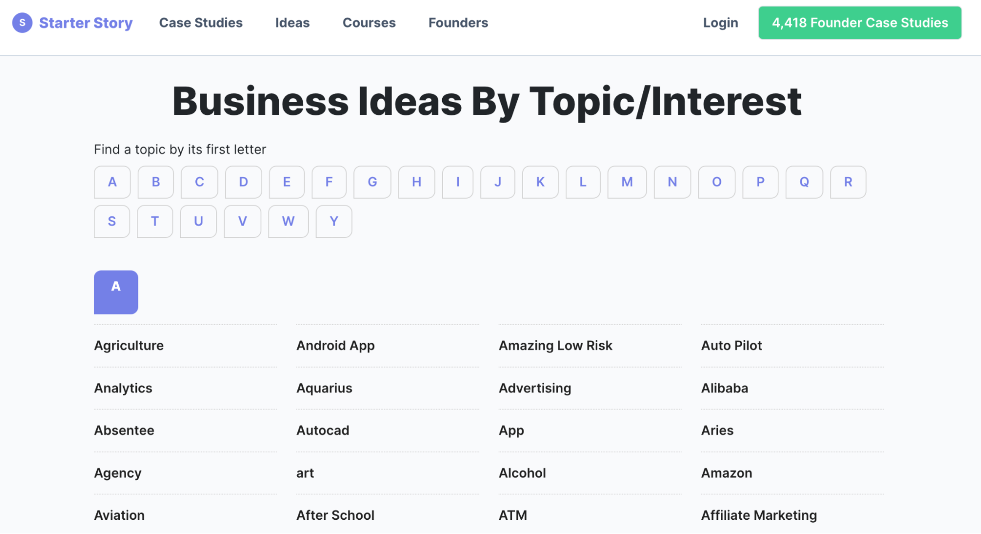Click the 4,418 Founder Case Studies button

860,23
